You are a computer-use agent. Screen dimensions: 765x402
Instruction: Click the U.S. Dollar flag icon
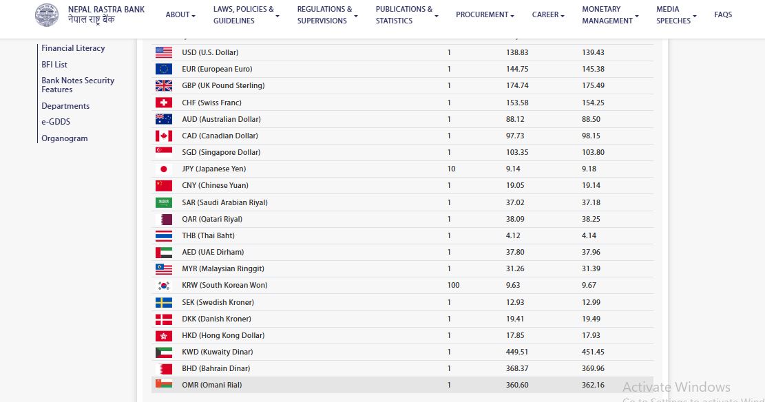(164, 52)
